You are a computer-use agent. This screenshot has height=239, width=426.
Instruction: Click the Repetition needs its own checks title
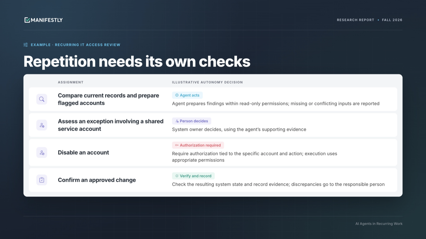tap(137, 62)
